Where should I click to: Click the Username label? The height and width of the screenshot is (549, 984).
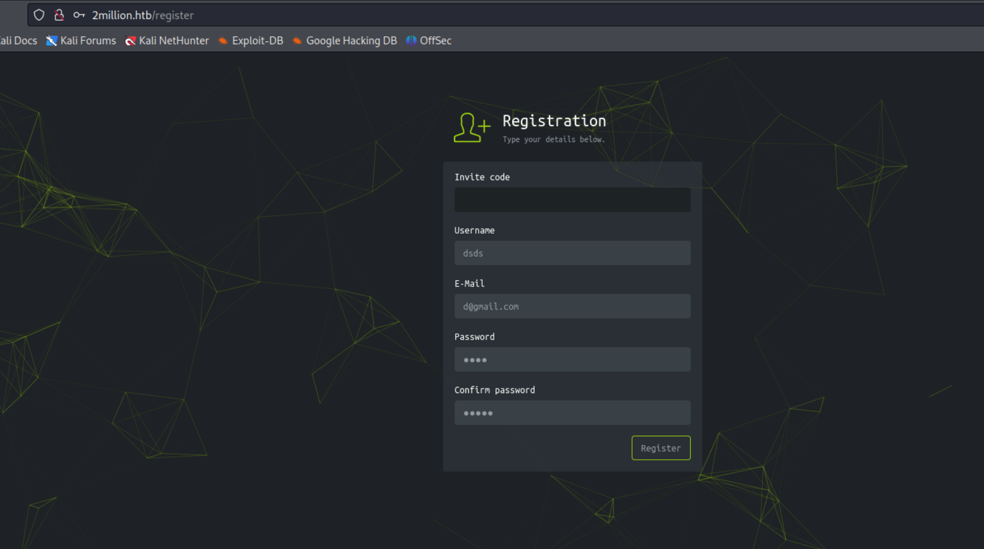[474, 230]
